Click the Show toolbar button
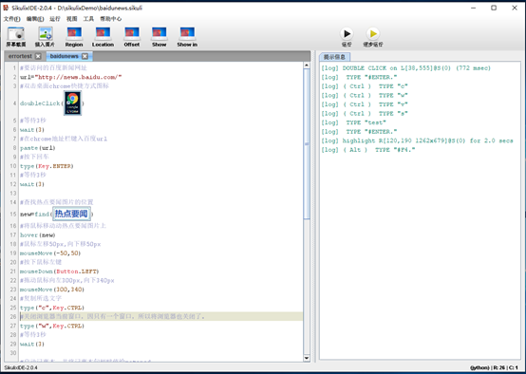This screenshot has height=374, width=526. point(159,37)
